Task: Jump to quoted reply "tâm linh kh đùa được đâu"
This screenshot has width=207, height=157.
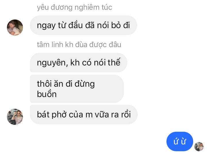Action: 79,45
